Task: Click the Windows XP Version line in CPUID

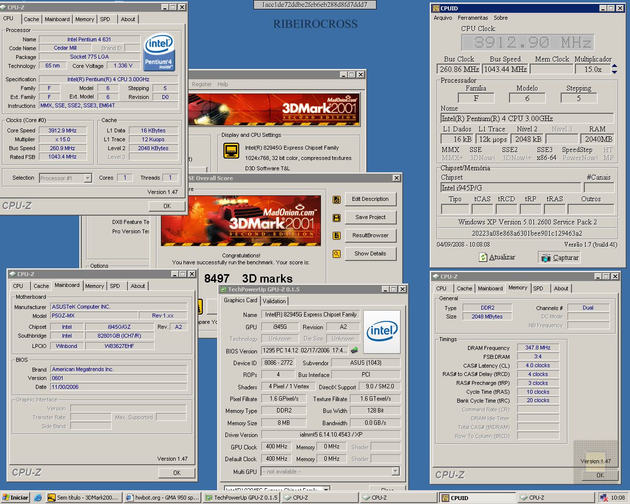Action: (527, 222)
